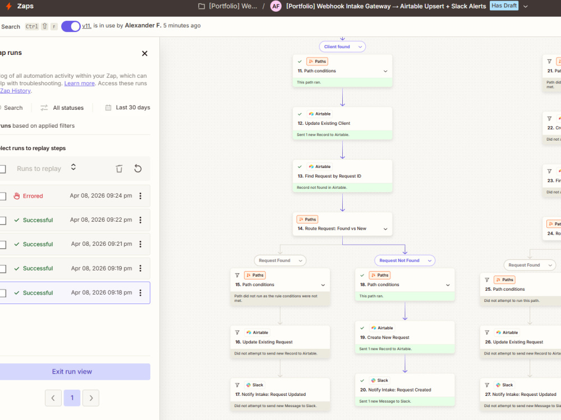Check the 09:18 pm Successful run checkbox
Image resolution: width=561 pixels, height=420 pixels.
(x=2, y=293)
